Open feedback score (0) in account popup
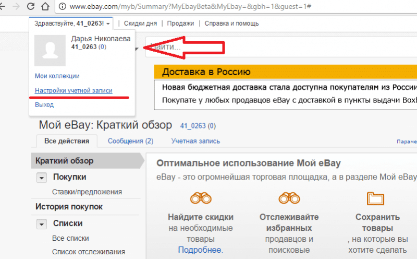This screenshot has width=417, height=259. (x=102, y=47)
